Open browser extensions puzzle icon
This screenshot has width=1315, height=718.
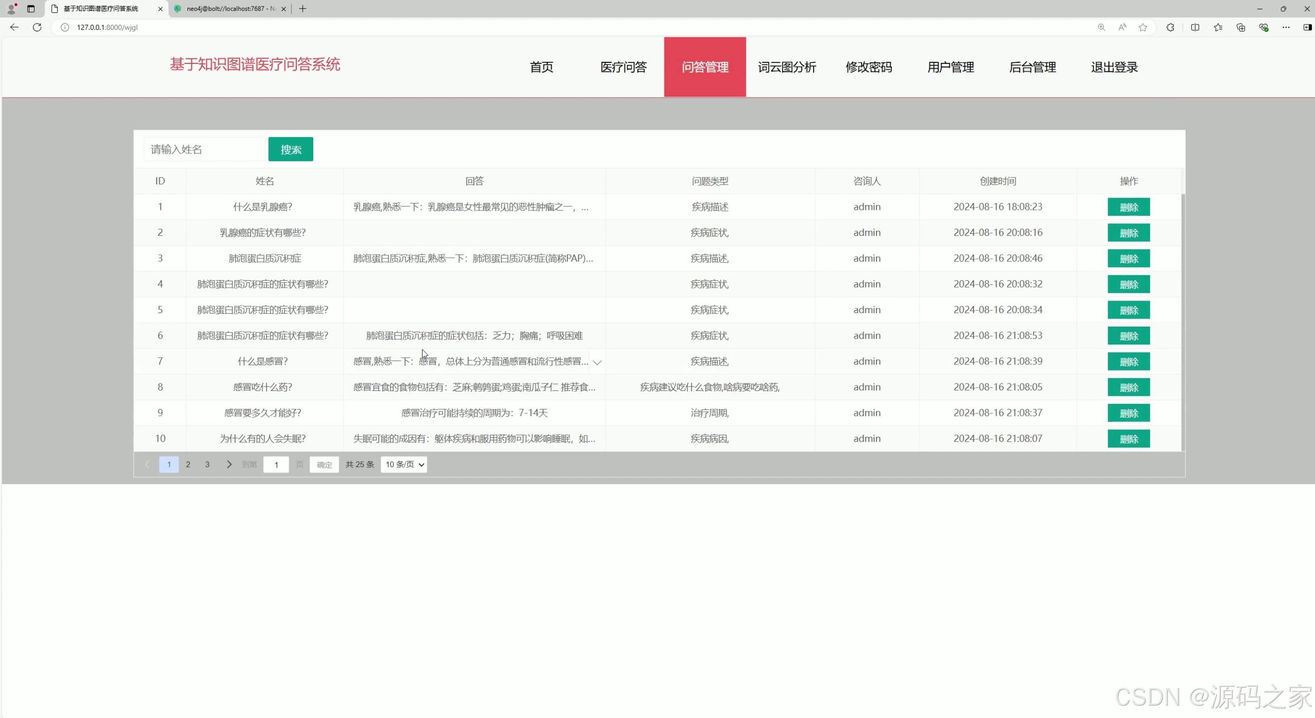tap(1170, 27)
